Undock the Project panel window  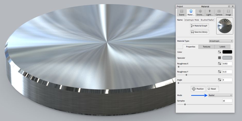pos(229,6)
